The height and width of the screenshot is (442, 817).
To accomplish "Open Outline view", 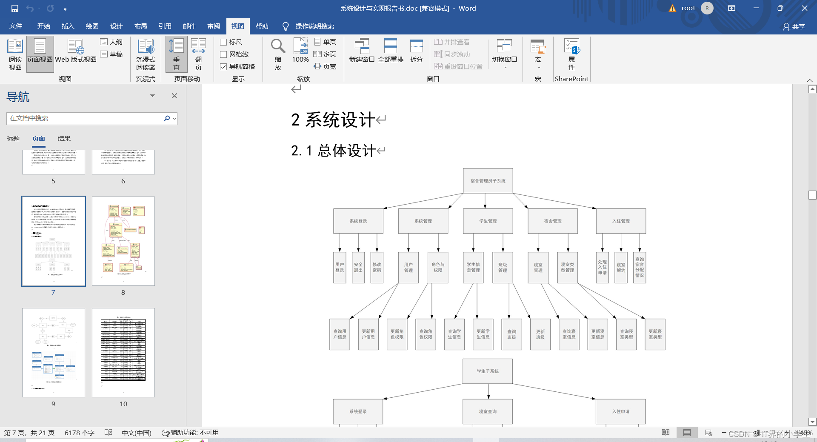I will tap(111, 42).
